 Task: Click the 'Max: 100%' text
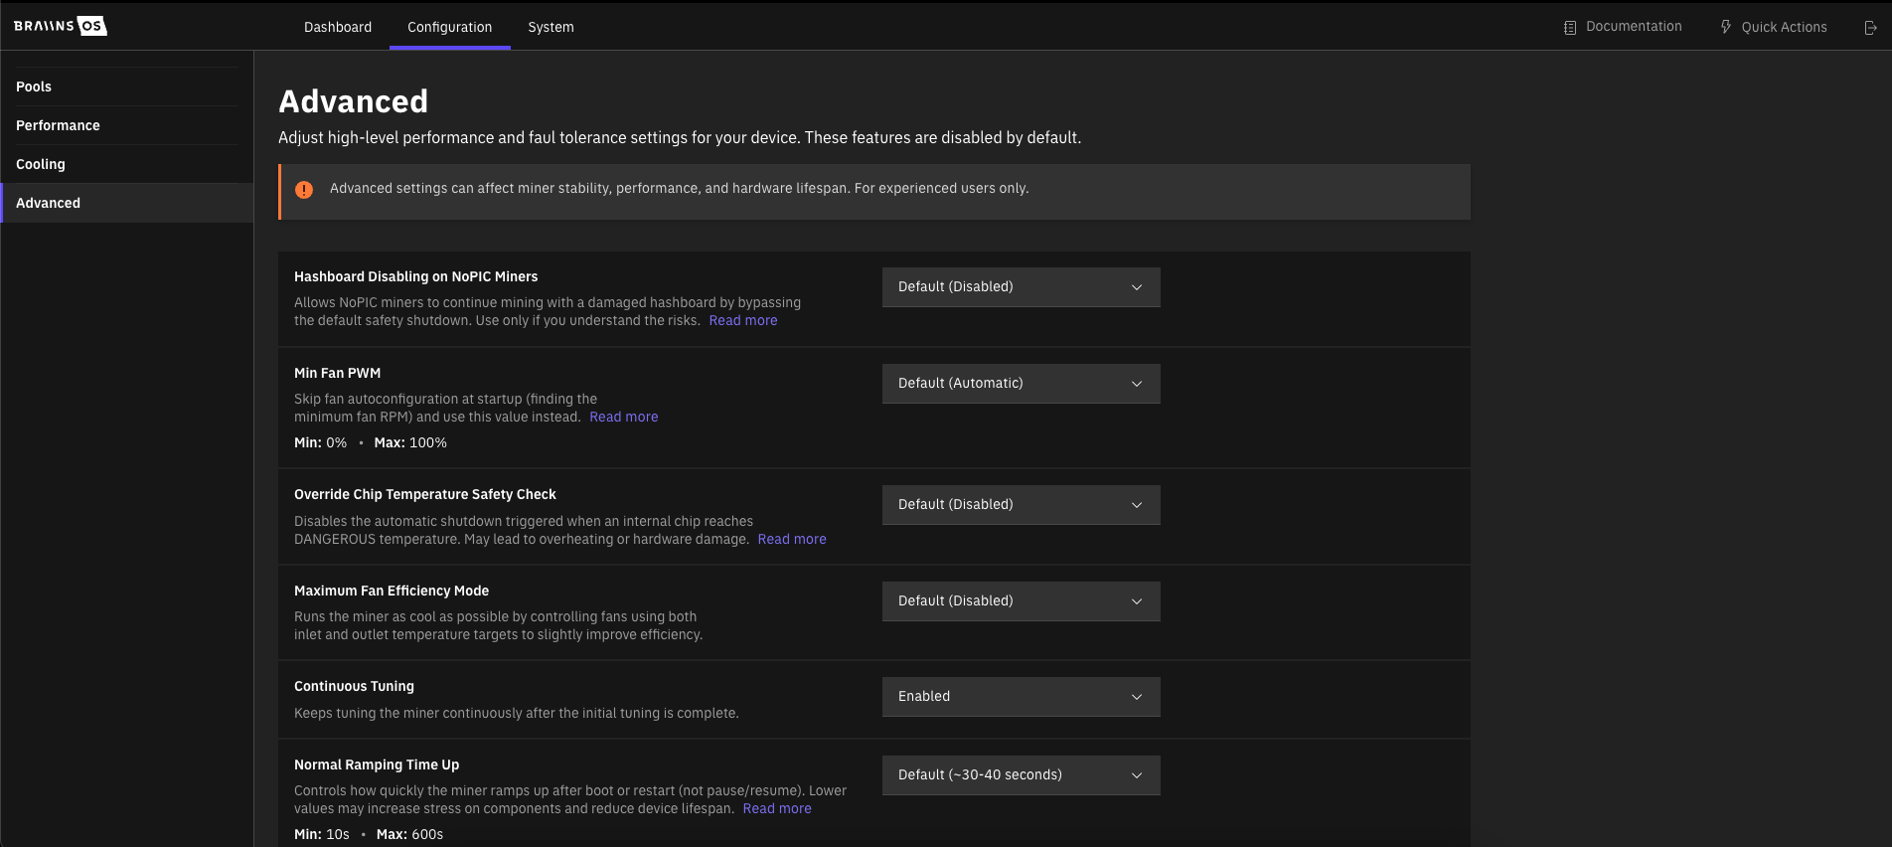410,442
